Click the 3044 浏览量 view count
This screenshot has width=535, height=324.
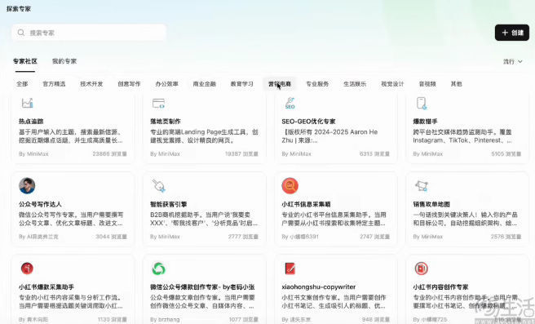pyautogui.click(x=111, y=237)
